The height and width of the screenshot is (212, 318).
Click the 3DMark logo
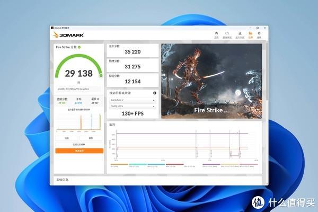coord(68,35)
